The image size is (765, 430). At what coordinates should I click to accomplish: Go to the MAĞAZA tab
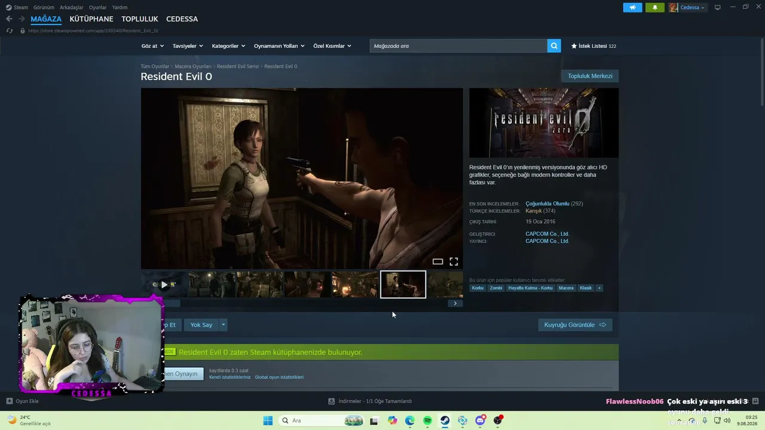point(46,19)
